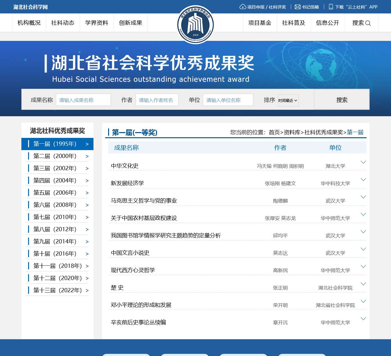This screenshot has height=356, width=391.
Task: Select the 社科动态 menu item
Action: click(63, 23)
